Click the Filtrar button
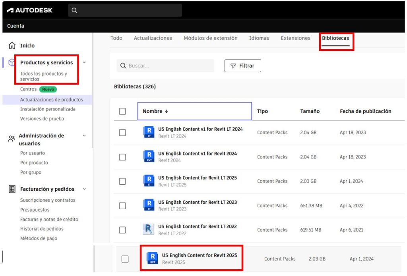Image resolution: width=407 pixels, height=276 pixels. tap(243, 66)
